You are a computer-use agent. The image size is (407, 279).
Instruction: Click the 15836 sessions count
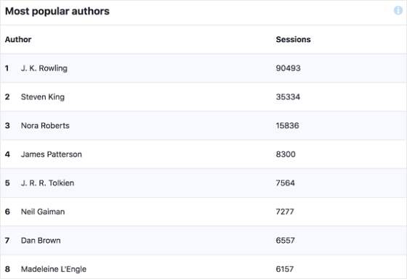[x=287, y=125]
